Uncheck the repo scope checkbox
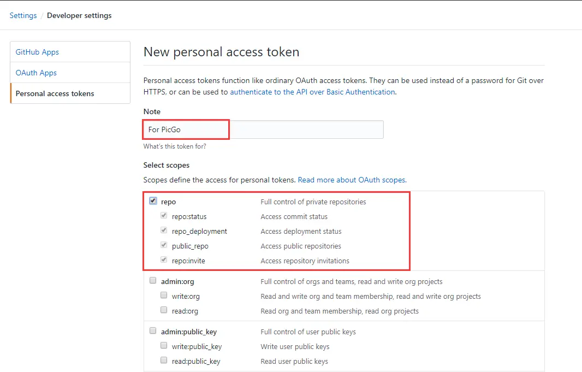The height and width of the screenshot is (372, 582). pyautogui.click(x=153, y=201)
